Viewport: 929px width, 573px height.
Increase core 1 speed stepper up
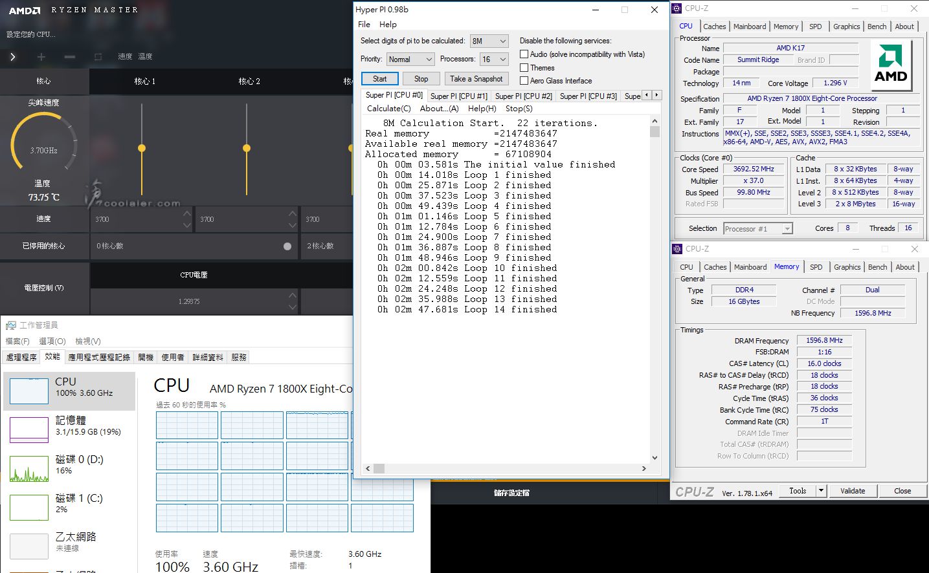point(187,213)
